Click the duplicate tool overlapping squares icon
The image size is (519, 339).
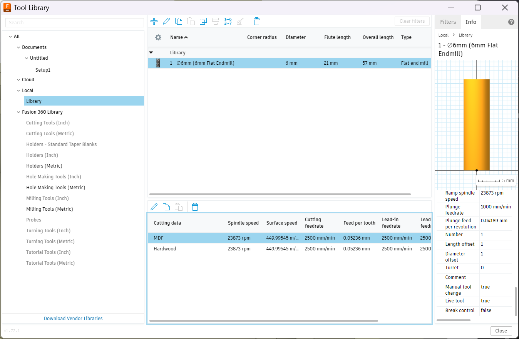pos(203,21)
